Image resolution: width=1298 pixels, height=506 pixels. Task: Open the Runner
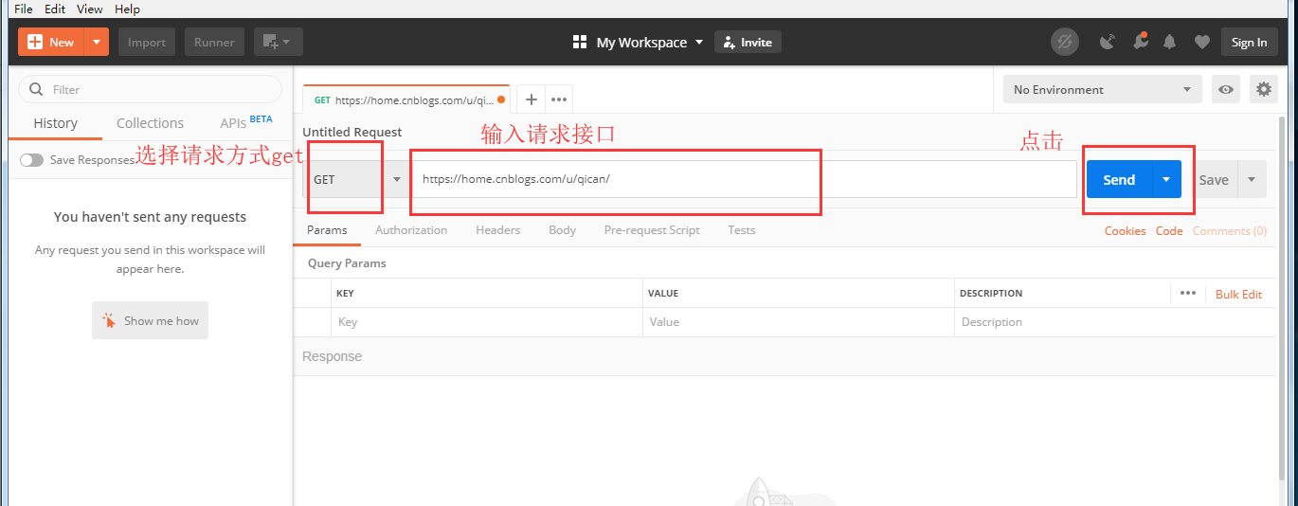point(214,42)
